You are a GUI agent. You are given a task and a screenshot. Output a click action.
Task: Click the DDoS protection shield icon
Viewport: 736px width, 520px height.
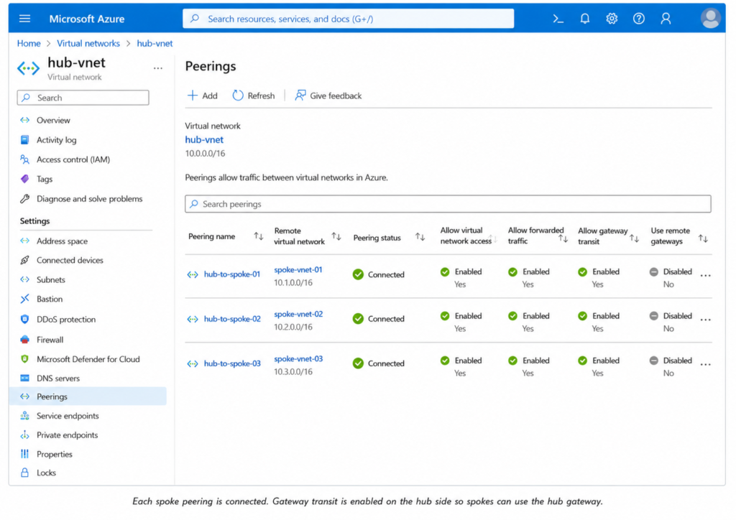click(25, 320)
